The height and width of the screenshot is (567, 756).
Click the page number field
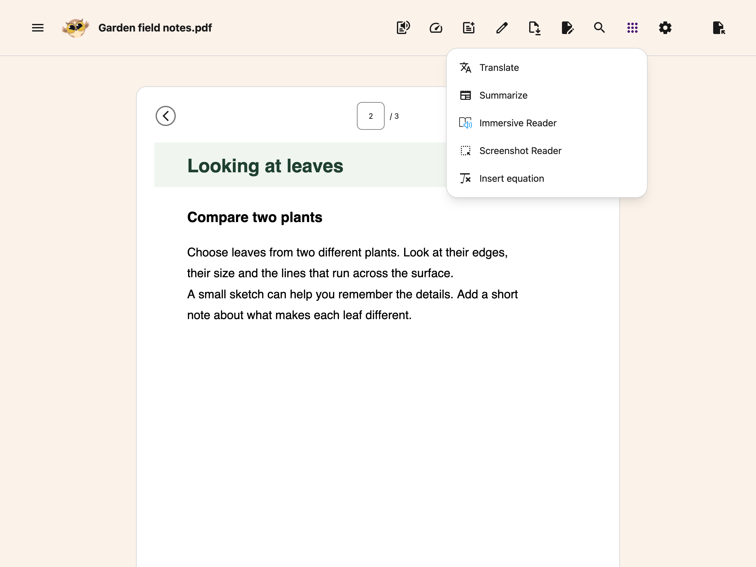(x=370, y=116)
